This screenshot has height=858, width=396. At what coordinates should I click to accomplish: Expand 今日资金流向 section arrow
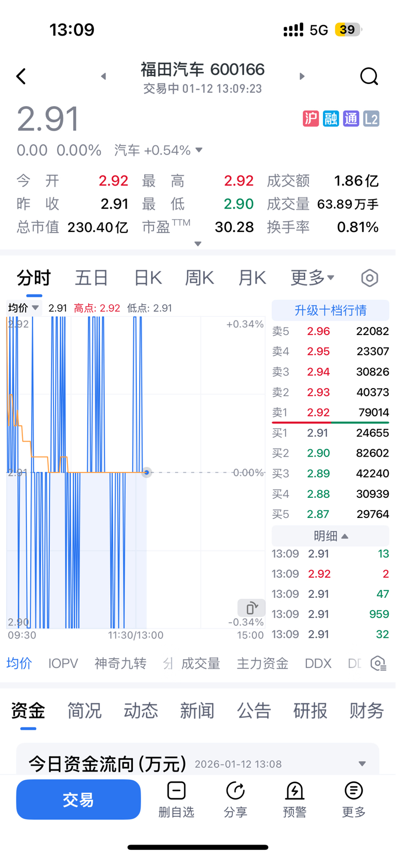pyautogui.click(x=362, y=764)
